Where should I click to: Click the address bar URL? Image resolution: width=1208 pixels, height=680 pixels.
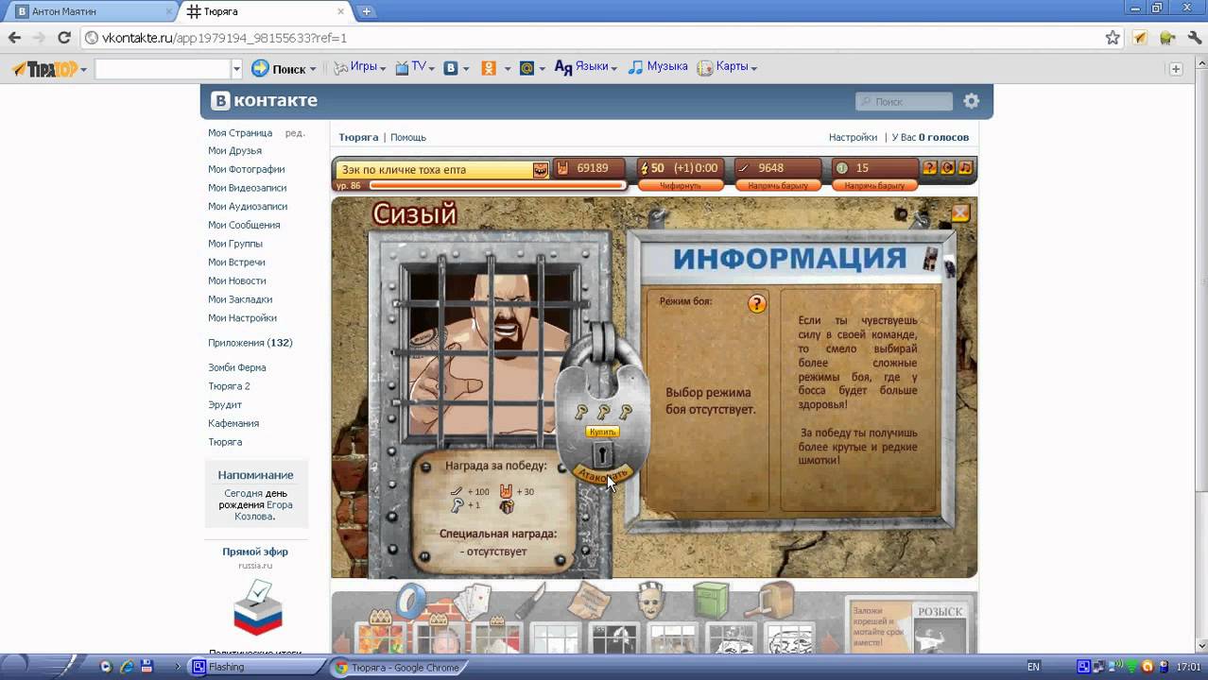pyautogui.click(x=224, y=39)
